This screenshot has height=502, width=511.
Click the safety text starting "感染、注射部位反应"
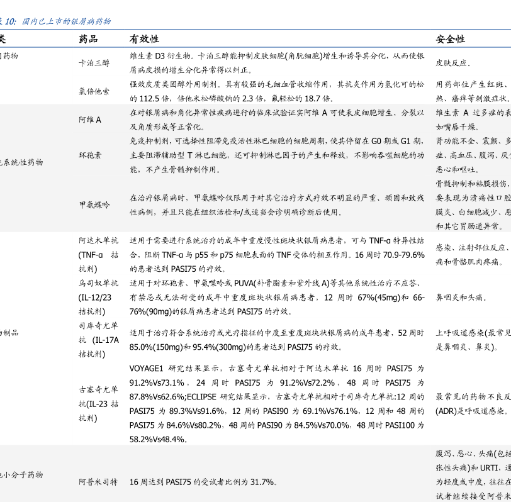[x=473, y=255]
